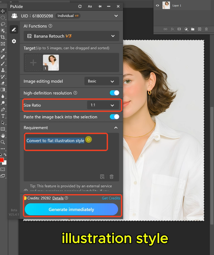
Task: Open the Banana Retouch V3 function dropdown
Action: point(71,36)
